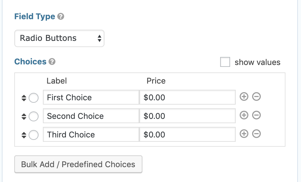Open the Field Type help tooltip icon

pos(61,17)
